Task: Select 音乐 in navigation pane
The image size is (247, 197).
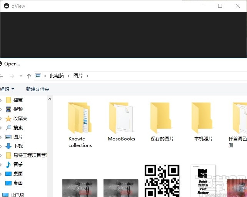Action: (18, 164)
